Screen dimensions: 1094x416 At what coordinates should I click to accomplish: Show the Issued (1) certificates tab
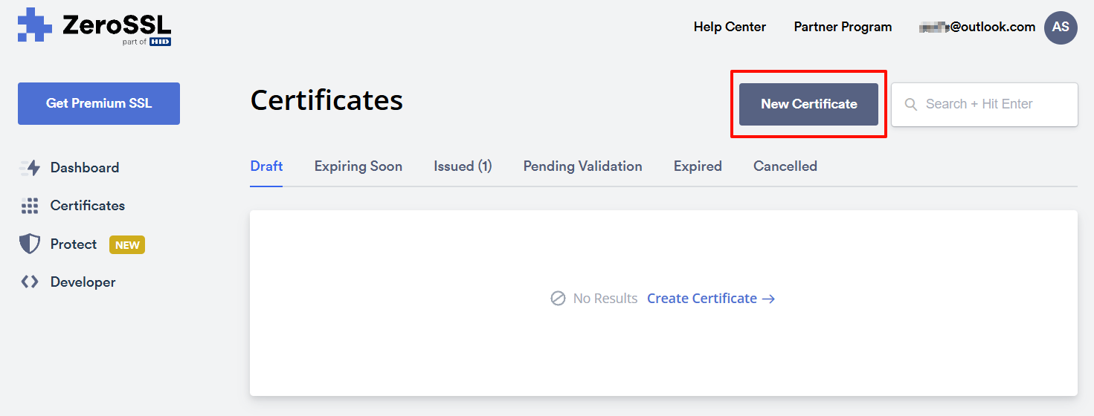[463, 166]
